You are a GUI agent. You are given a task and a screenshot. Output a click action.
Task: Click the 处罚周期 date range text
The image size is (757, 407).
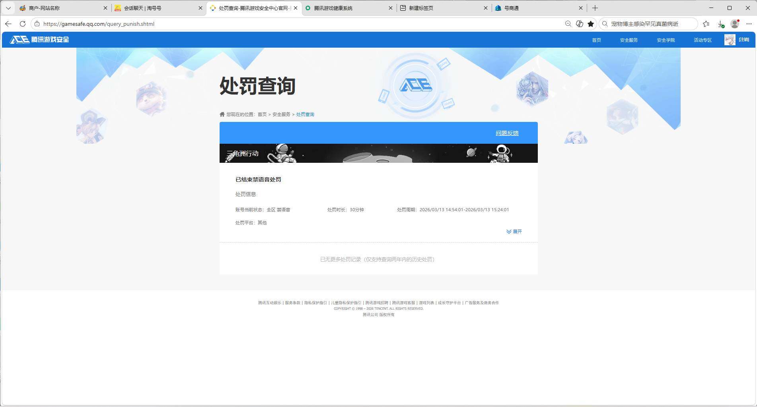click(x=453, y=210)
